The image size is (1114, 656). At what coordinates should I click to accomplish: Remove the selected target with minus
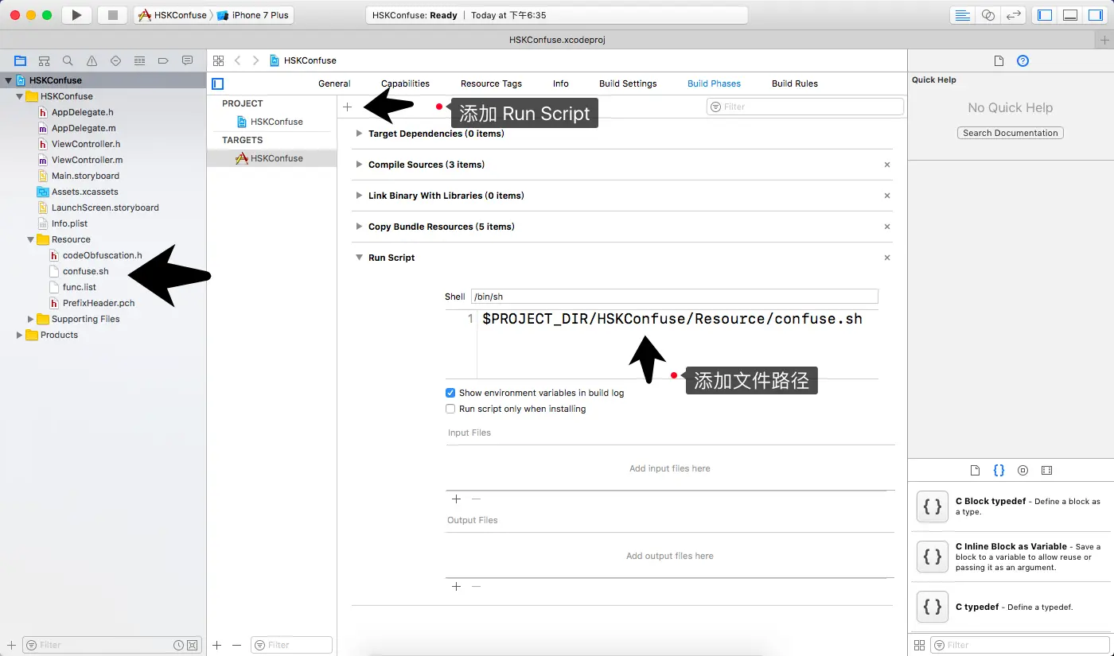click(x=236, y=645)
